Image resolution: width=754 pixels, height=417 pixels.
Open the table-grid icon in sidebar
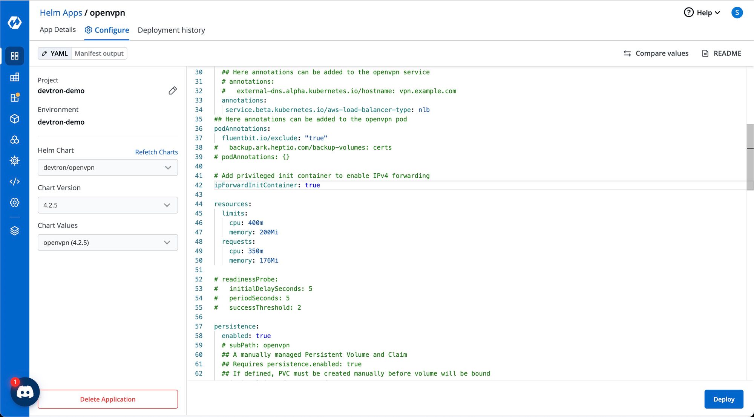pyautogui.click(x=15, y=77)
